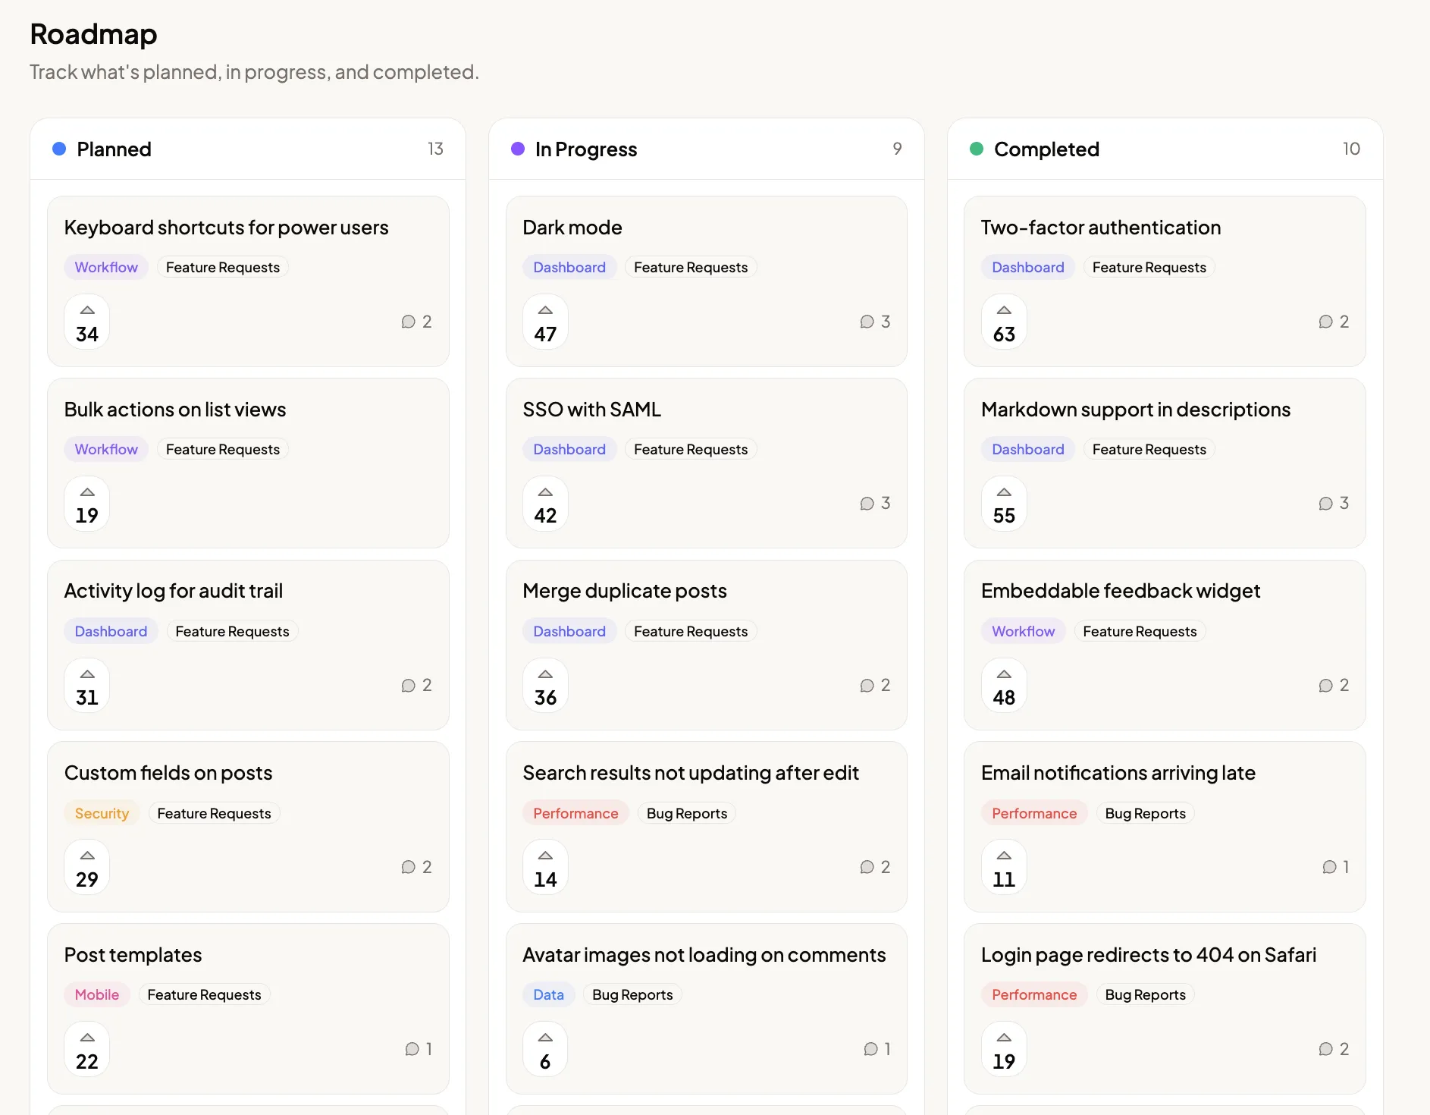1430x1115 pixels.
Task: Click the Completed count 10
Action: tap(1351, 149)
